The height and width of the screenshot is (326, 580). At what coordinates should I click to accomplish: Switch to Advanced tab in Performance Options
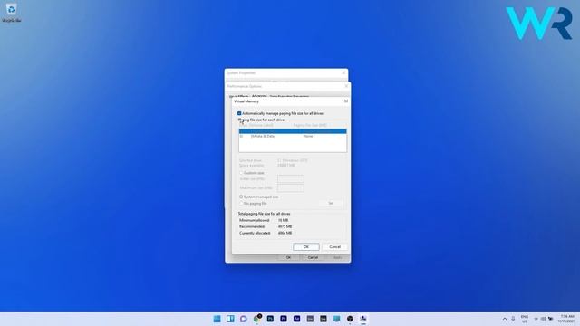tap(259, 96)
